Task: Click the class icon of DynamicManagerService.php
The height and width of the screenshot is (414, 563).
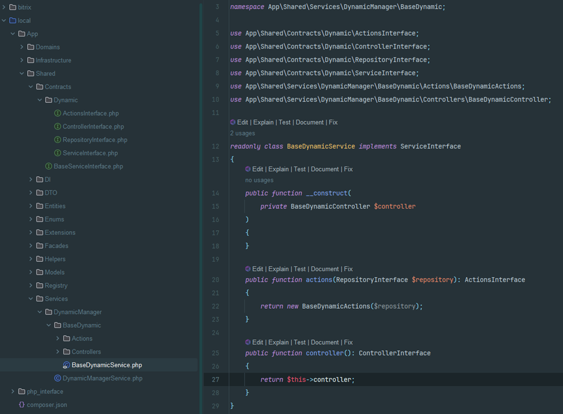Action: (x=57, y=378)
